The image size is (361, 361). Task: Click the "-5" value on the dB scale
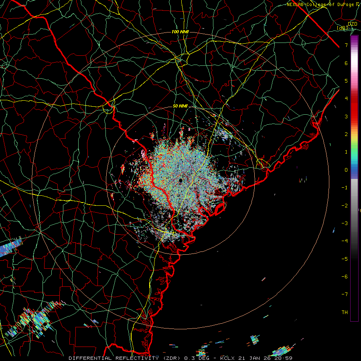pyautogui.click(x=345, y=259)
